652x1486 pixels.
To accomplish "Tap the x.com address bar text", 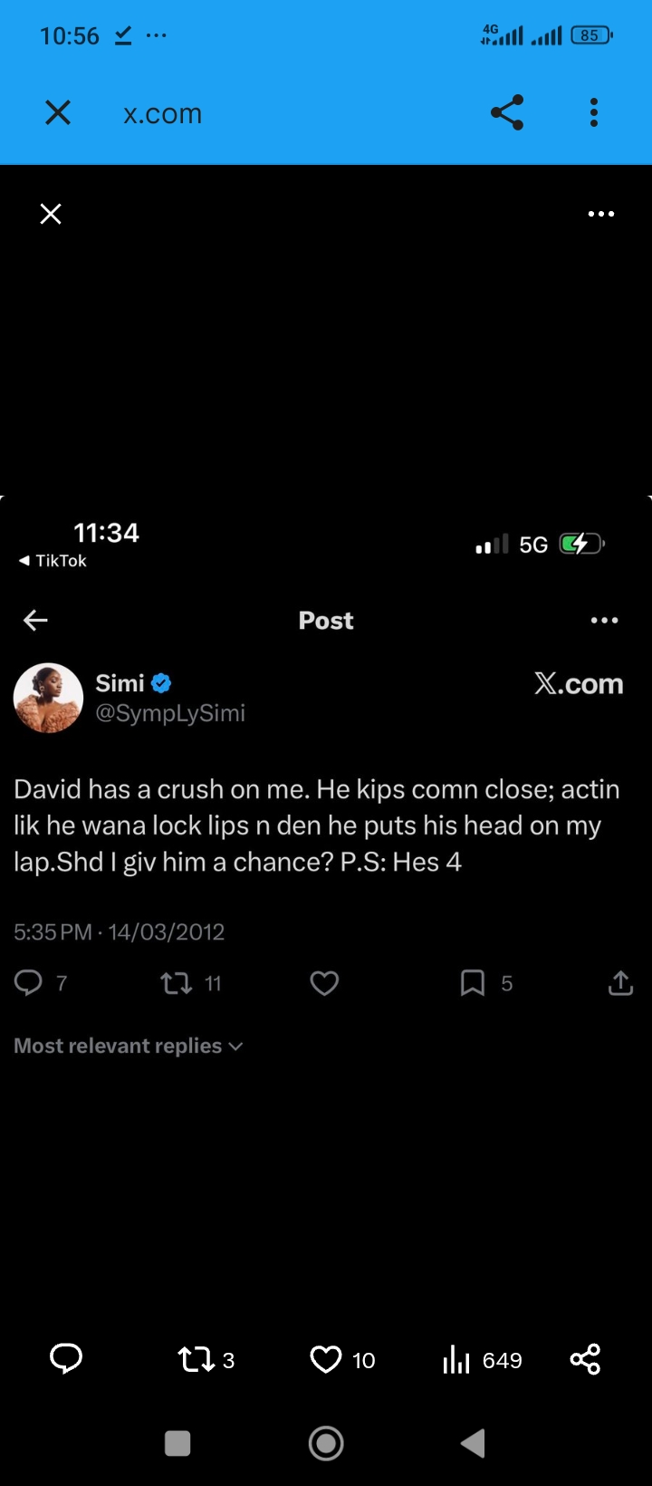I will (x=163, y=114).
